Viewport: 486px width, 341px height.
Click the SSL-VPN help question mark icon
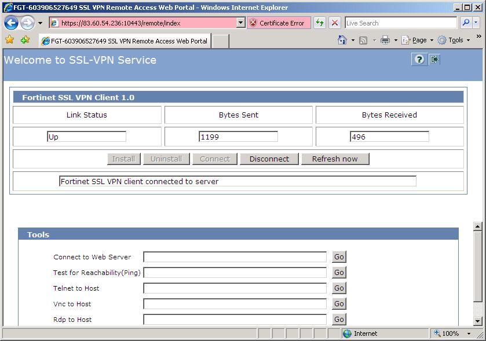coord(419,59)
